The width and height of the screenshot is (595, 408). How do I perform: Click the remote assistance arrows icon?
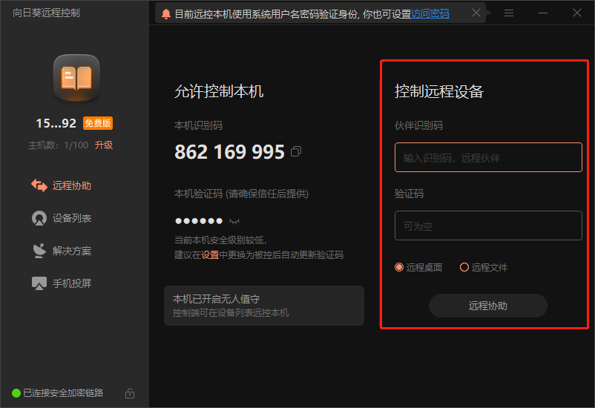pyautogui.click(x=39, y=185)
